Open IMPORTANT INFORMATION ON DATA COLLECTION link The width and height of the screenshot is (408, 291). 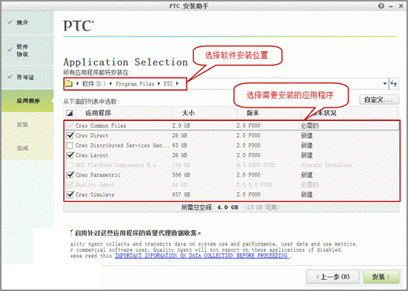tap(202, 256)
